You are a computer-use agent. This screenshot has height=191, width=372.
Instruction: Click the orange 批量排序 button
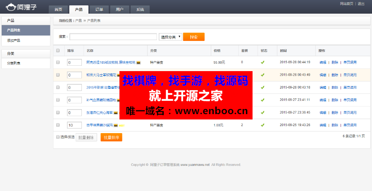tap(111, 137)
